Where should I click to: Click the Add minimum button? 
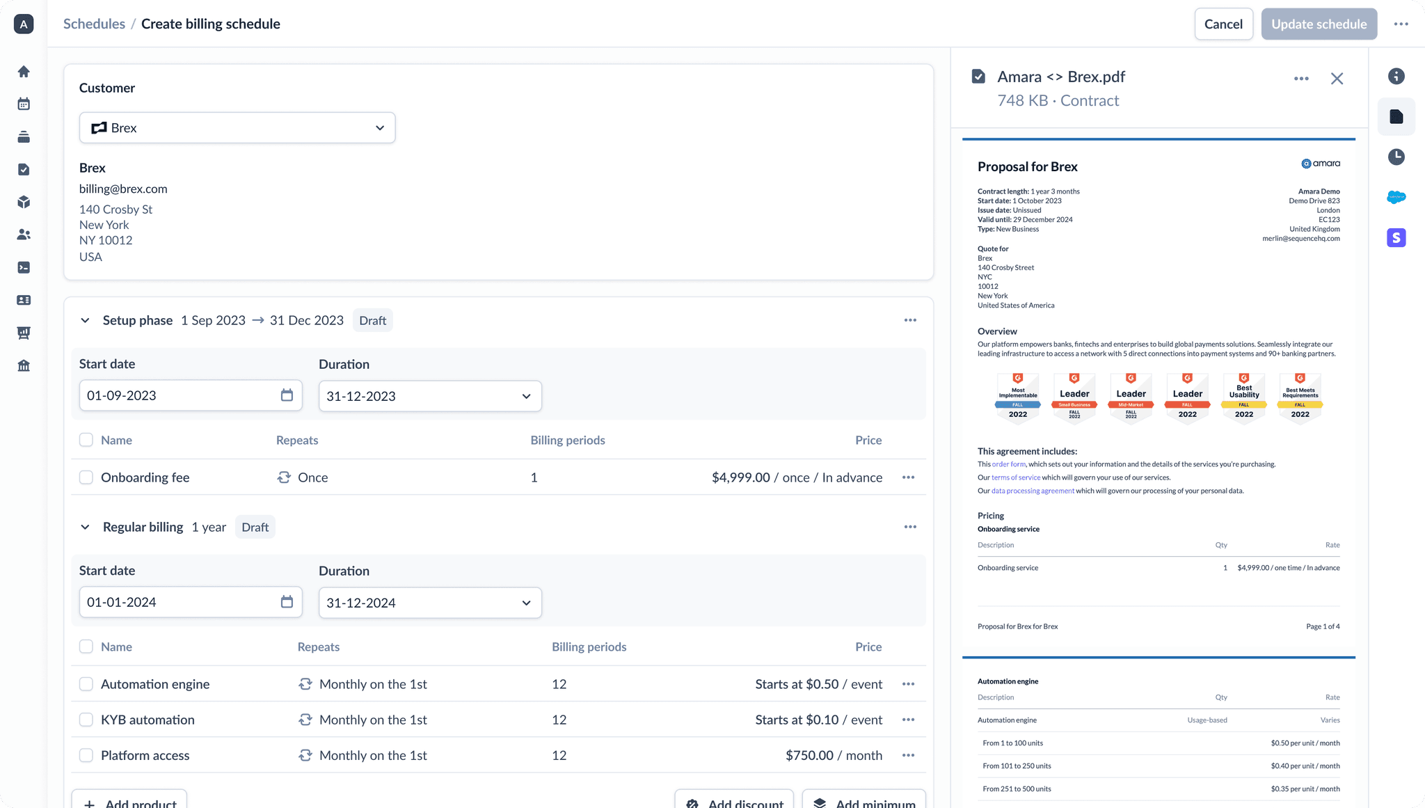coord(864,799)
